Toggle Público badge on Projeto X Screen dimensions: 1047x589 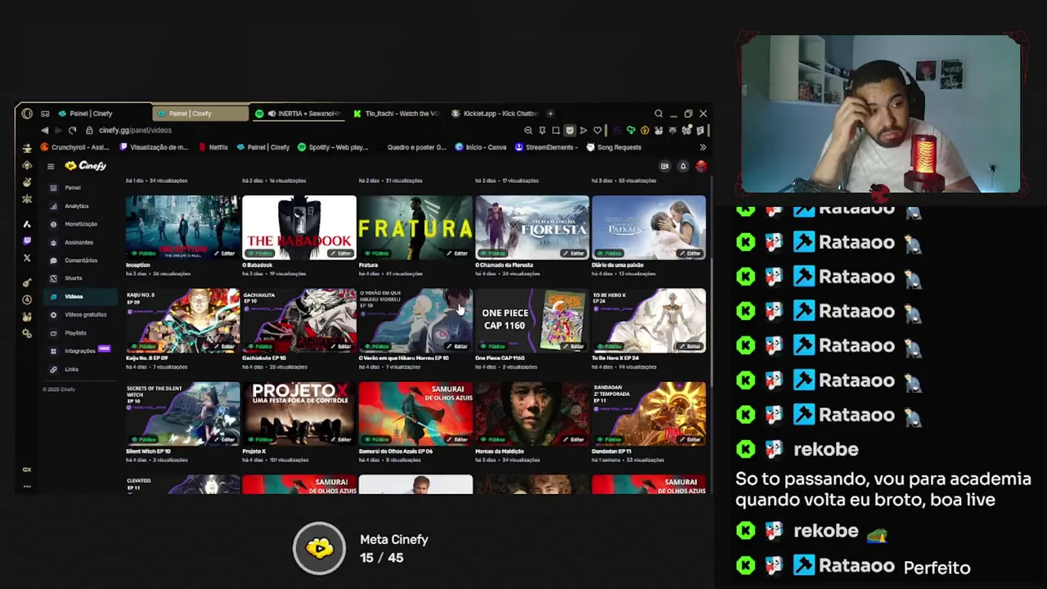pyautogui.click(x=261, y=439)
